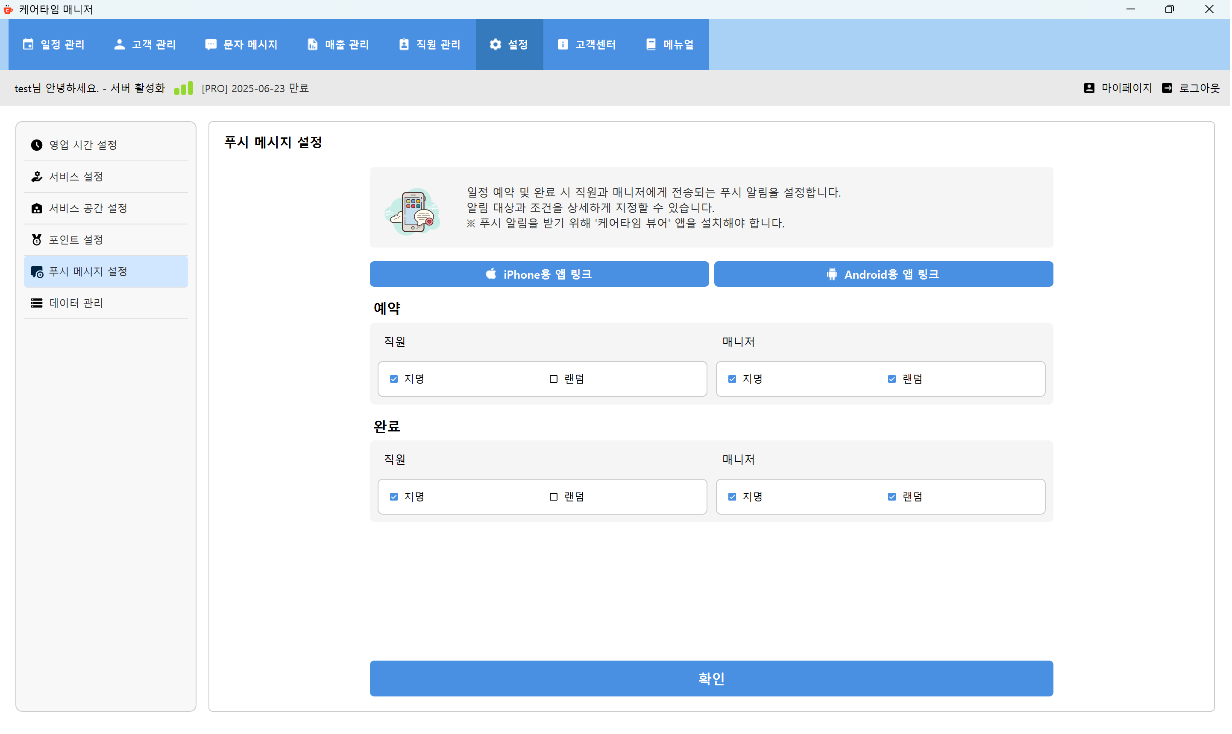Switch to the 고객 관리 tab
Viewport: 1232px width, 734px height.
(144, 44)
